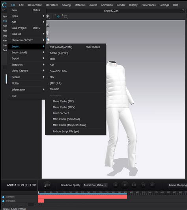This screenshot has height=210, width=187.
Task: Select the Select/Move tool icon
Action: tap(57, 16)
